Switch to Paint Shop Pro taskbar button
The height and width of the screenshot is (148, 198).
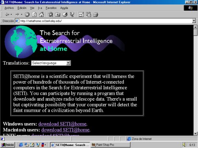pyautogui.click(x=110, y=145)
